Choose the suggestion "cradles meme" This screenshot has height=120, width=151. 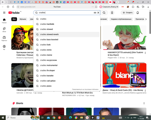67,55
